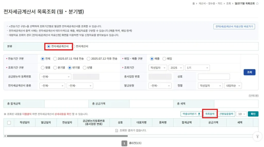
Task: Select 분기별 inquiry period
Action: click(x=55, y=68)
